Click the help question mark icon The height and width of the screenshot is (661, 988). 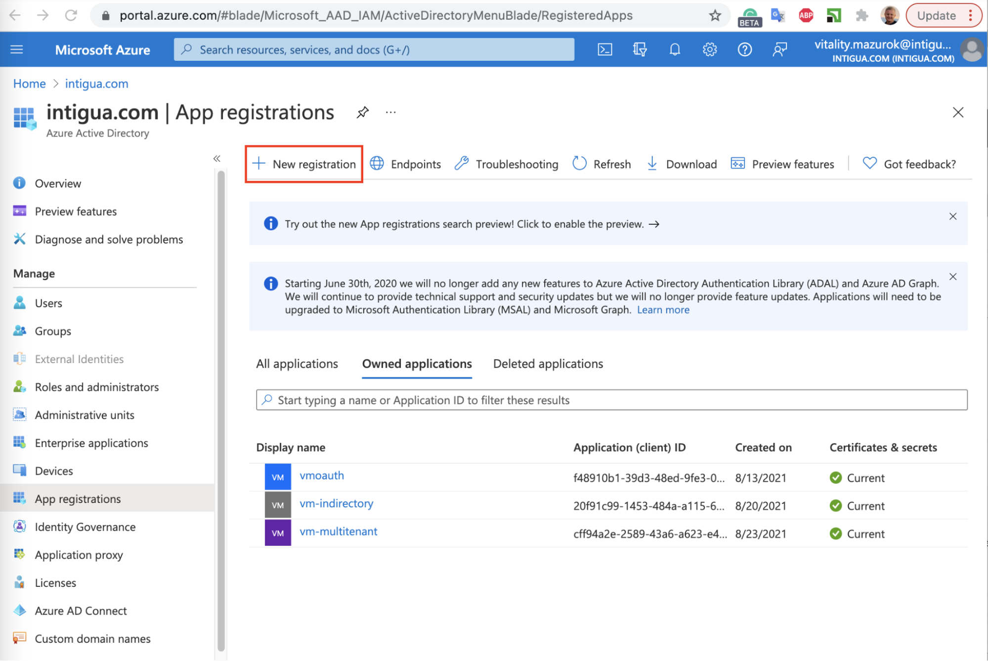click(x=744, y=49)
